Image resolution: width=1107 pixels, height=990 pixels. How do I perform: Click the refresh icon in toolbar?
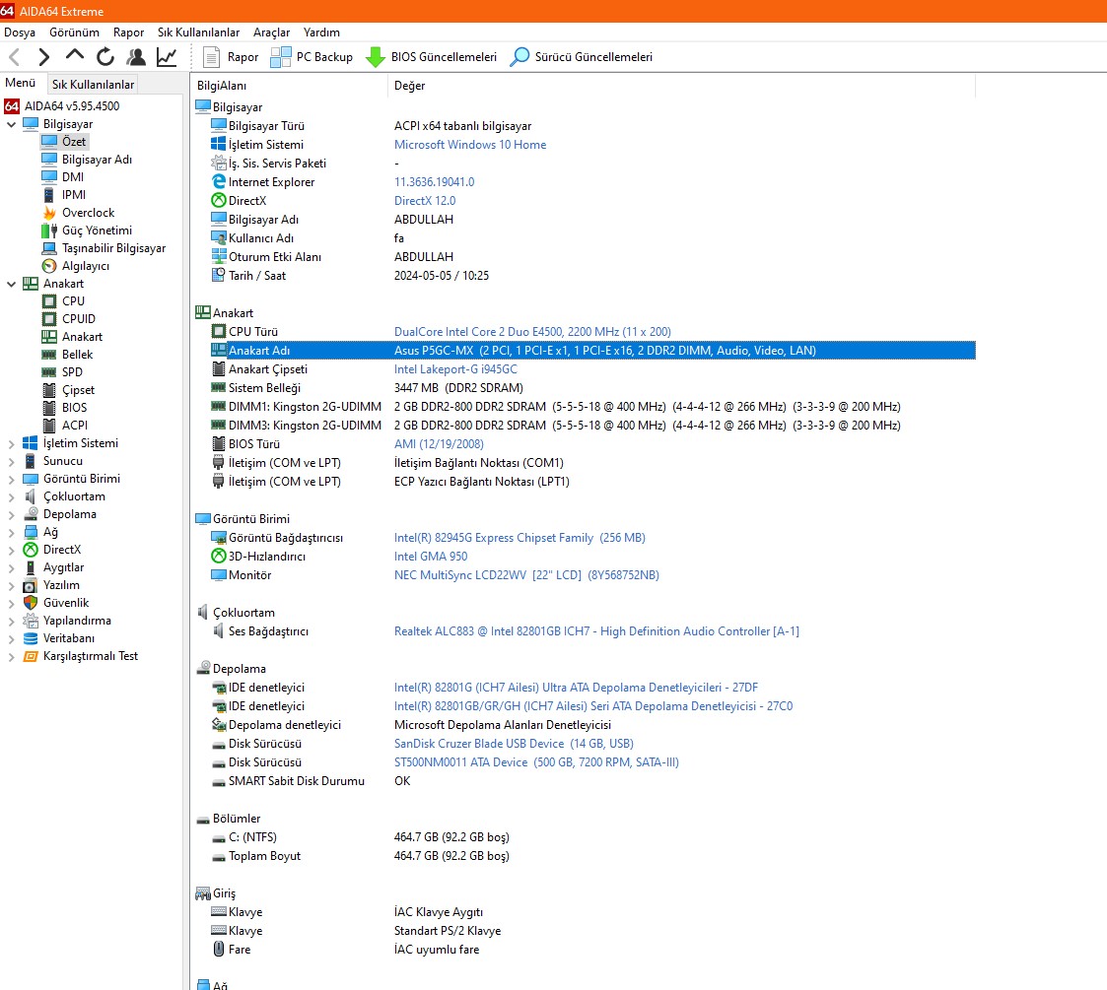coord(105,57)
